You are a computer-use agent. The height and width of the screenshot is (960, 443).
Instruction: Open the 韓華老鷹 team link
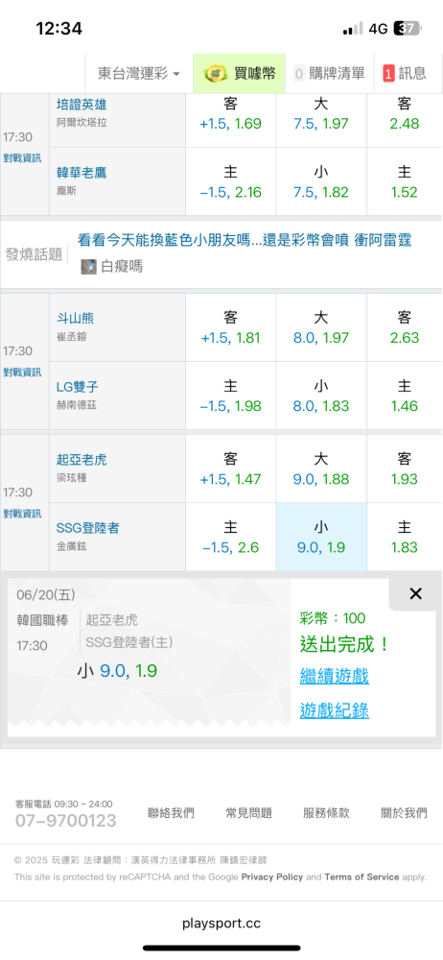point(82,173)
